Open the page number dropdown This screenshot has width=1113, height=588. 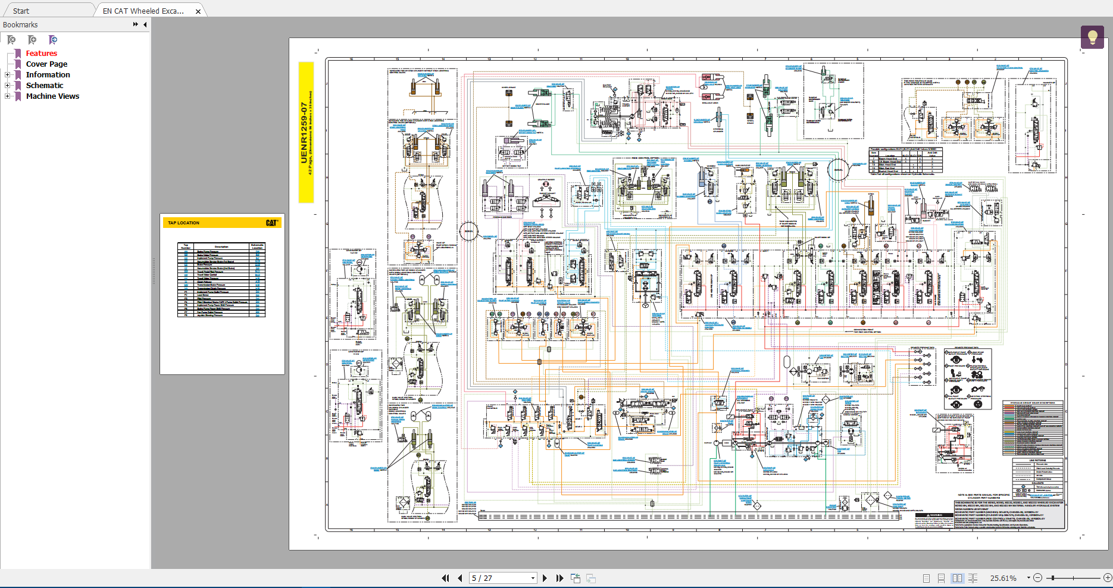[x=533, y=578]
